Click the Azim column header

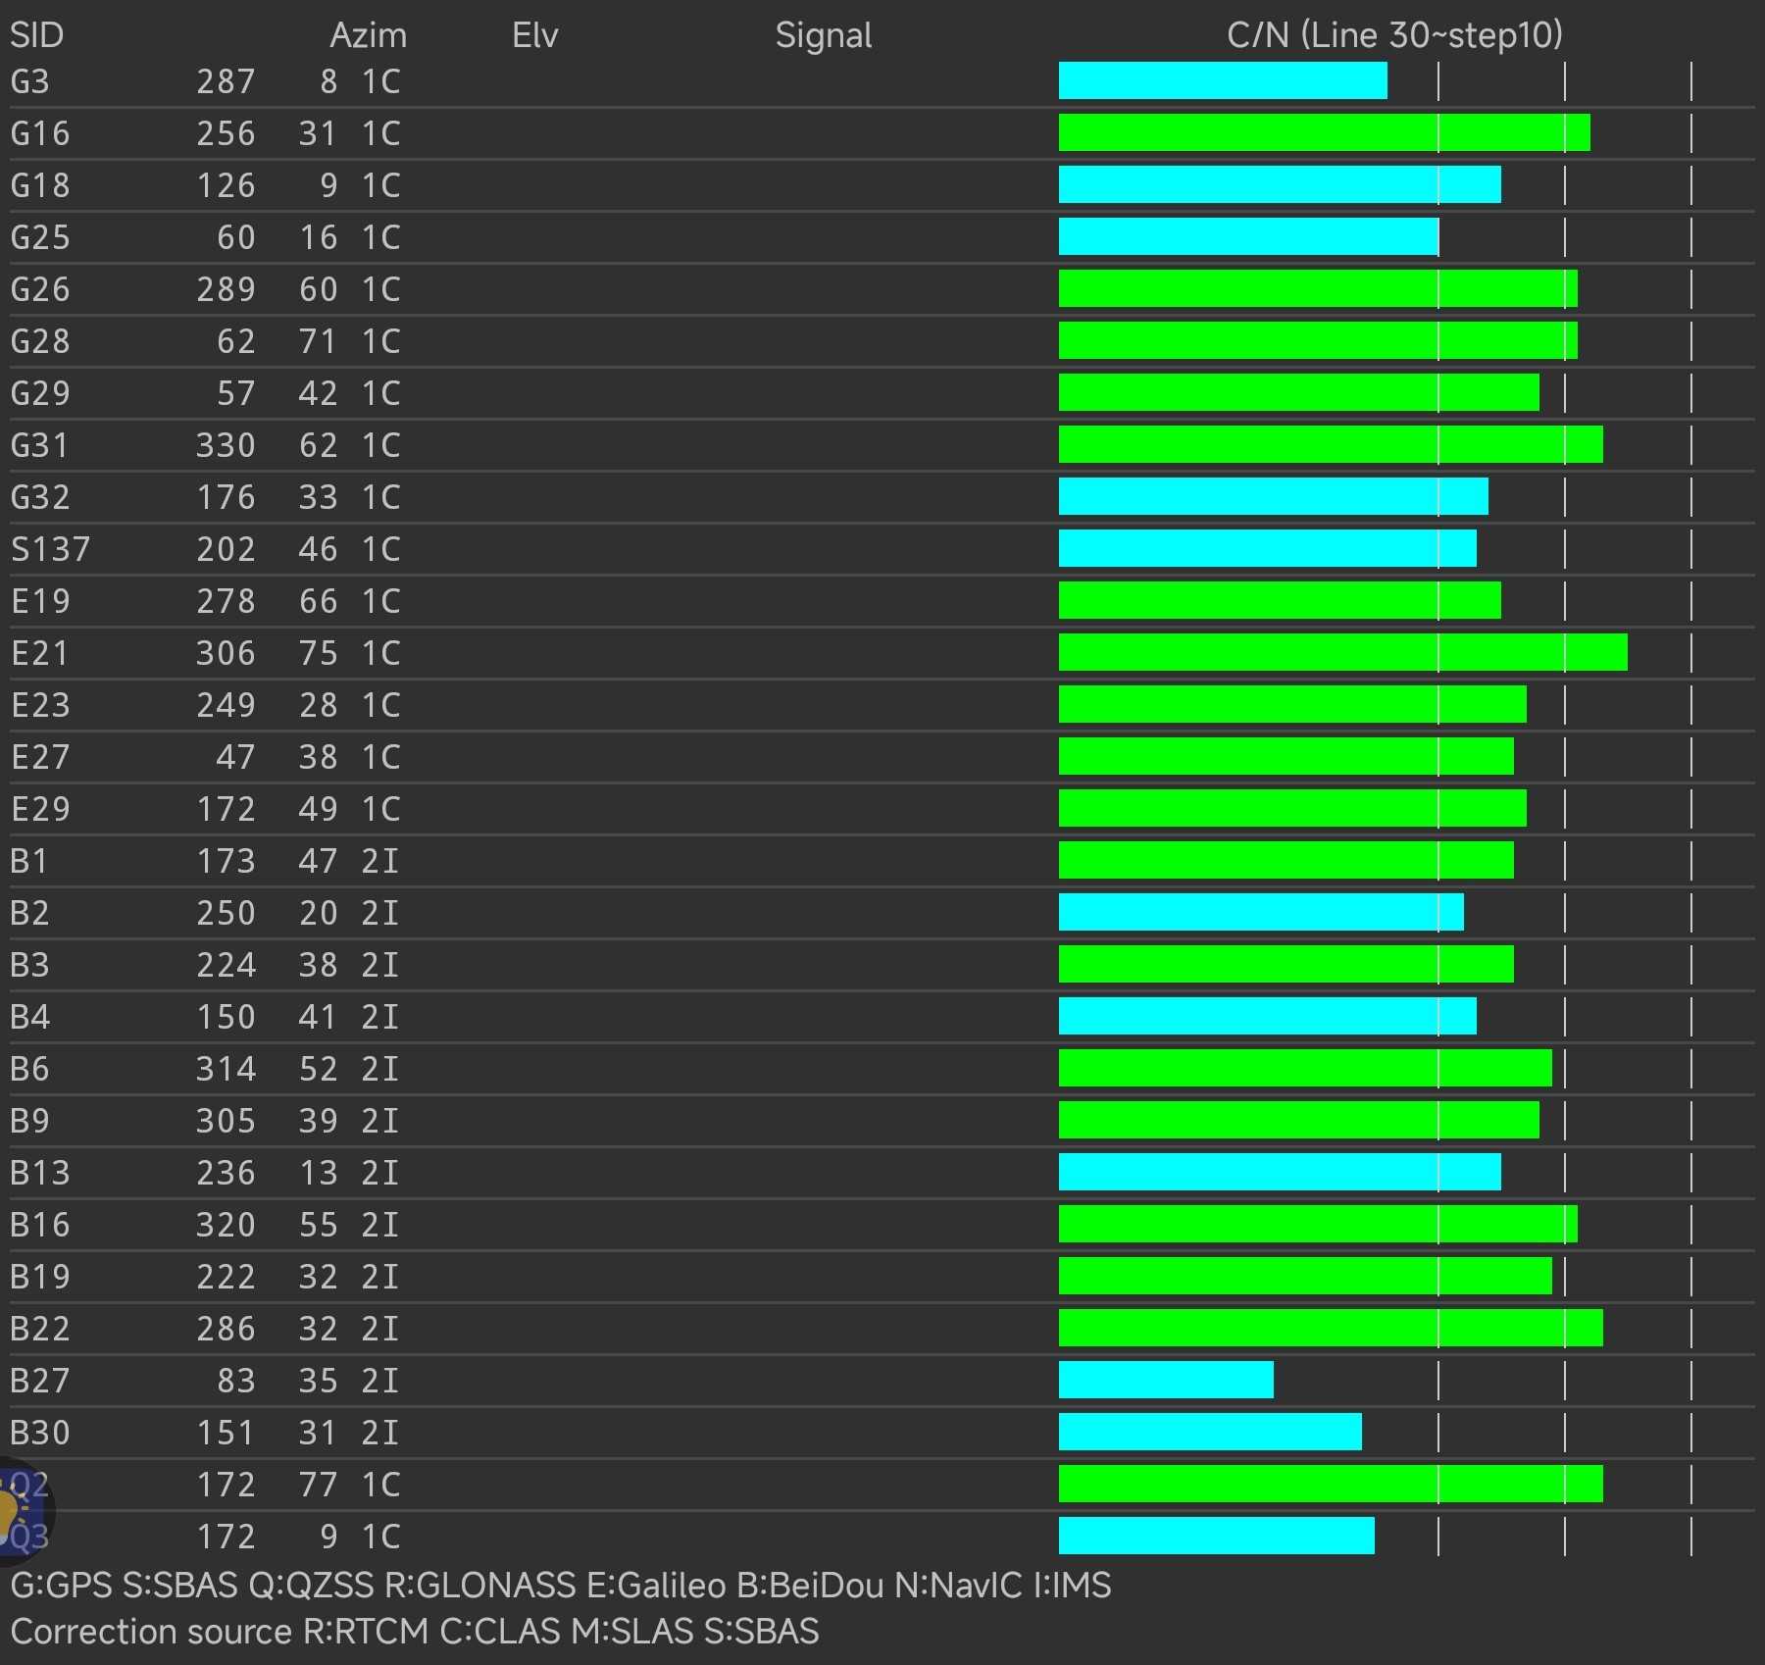click(x=368, y=35)
